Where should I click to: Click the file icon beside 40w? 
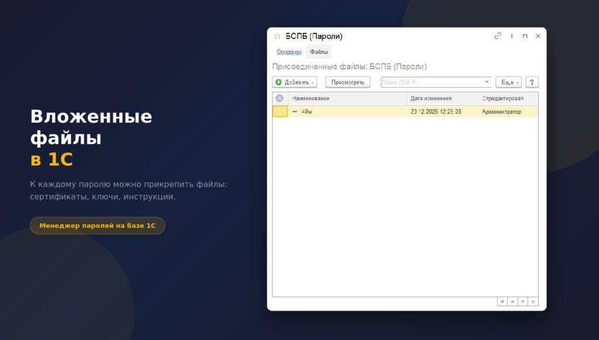[295, 112]
